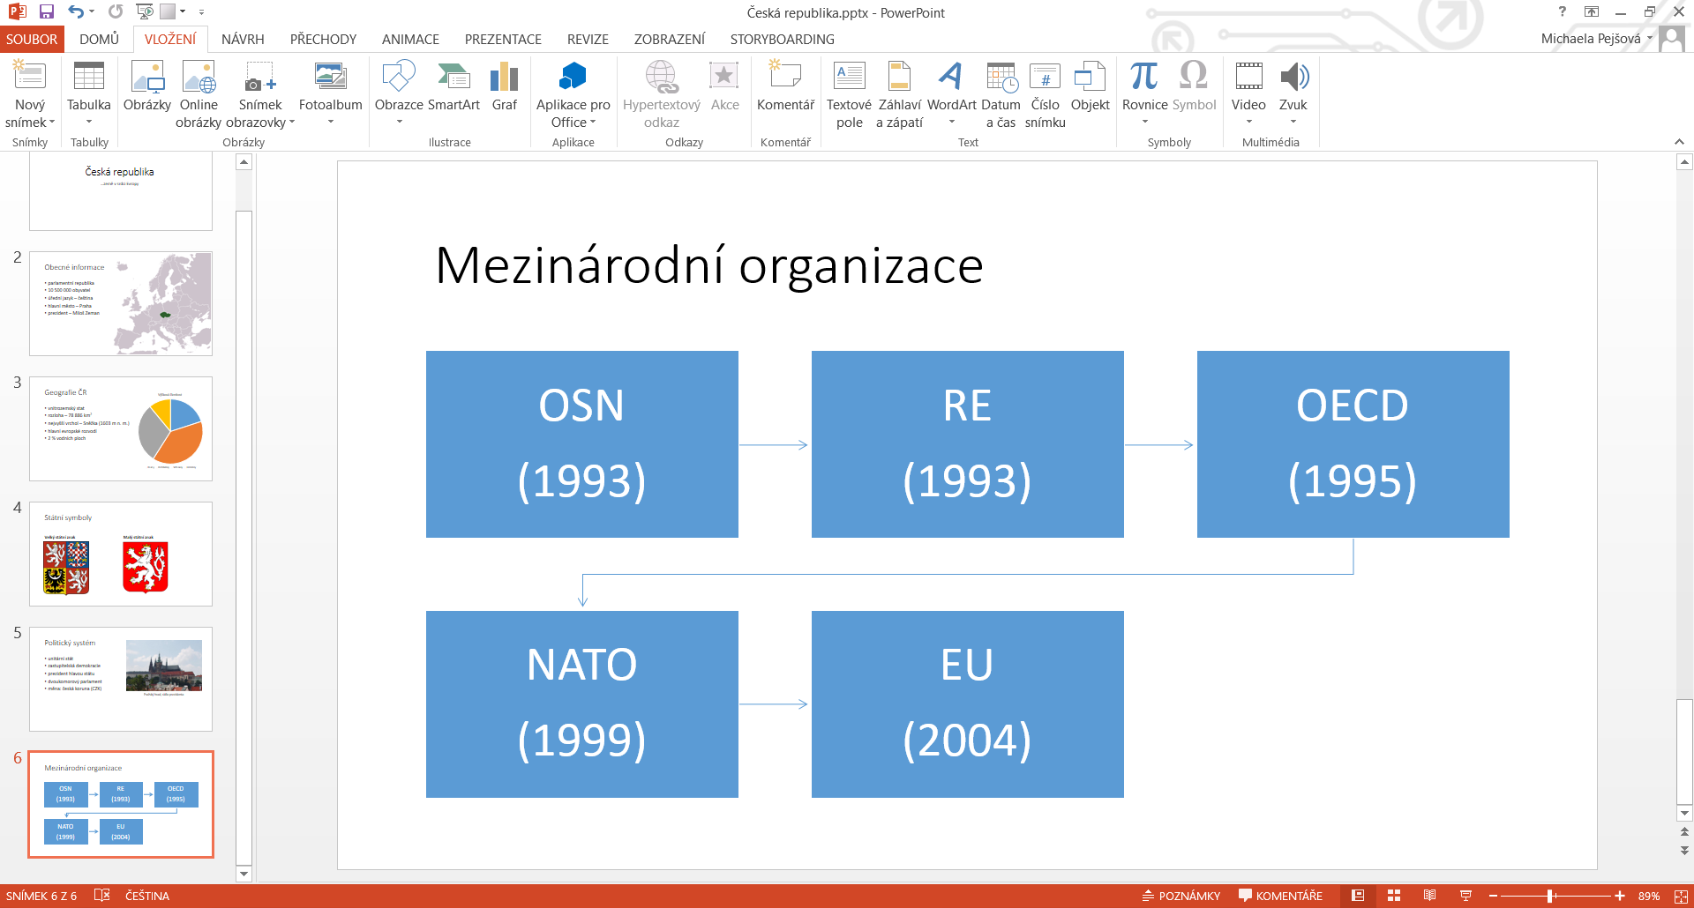Zoom out with the minus button
This screenshot has width=1694, height=908.
coord(1493,896)
